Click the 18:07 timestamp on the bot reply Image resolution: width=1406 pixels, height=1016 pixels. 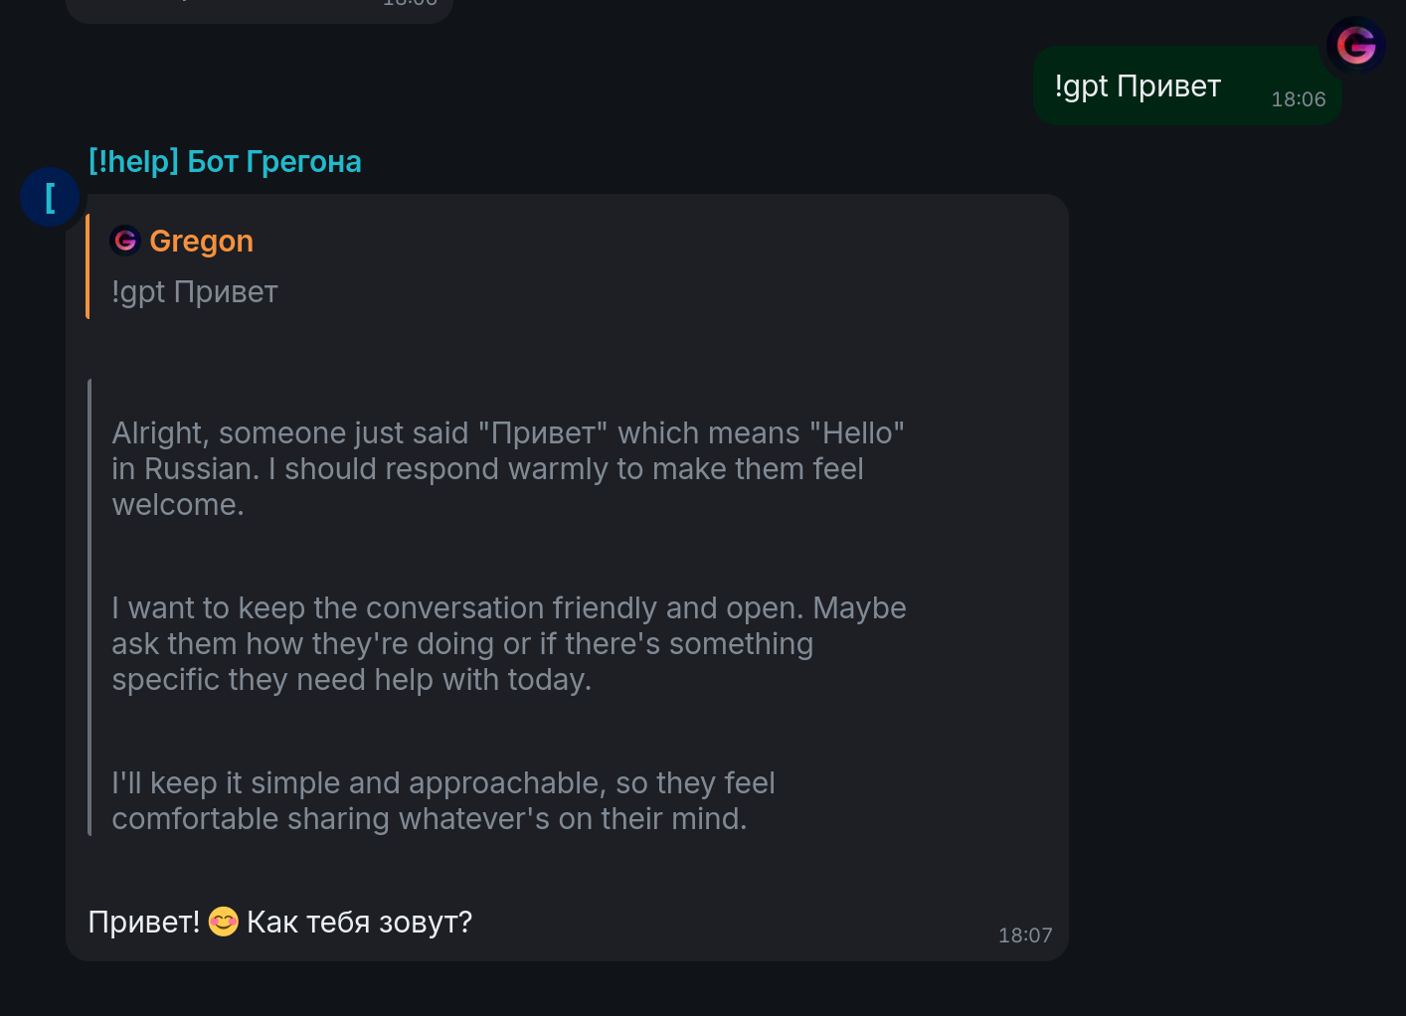pos(1024,935)
